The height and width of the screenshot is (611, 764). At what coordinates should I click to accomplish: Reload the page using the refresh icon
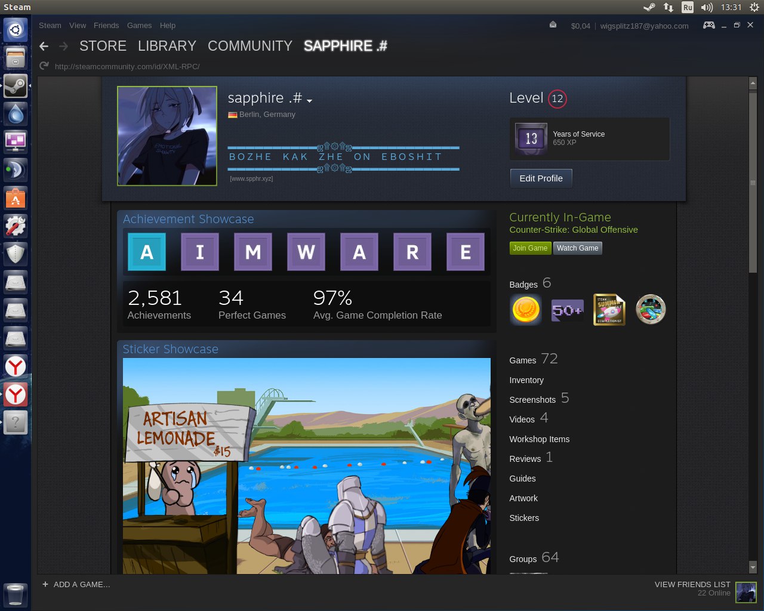[44, 66]
